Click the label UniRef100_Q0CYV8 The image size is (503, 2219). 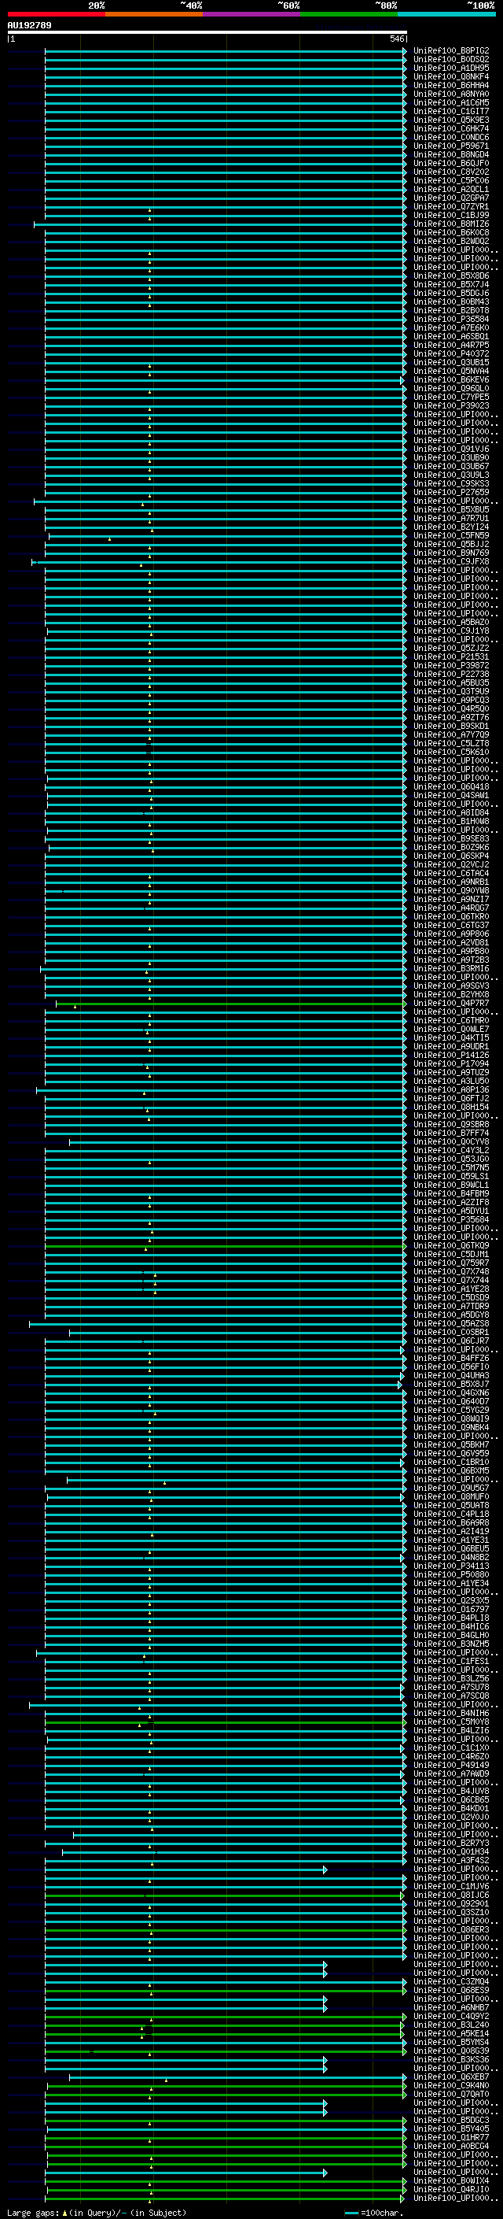point(451,1142)
